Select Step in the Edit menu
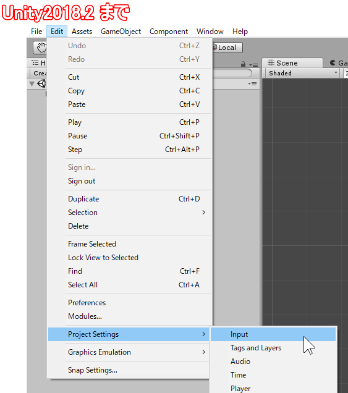The width and height of the screenshot is (348, 393). click(130, 150)
